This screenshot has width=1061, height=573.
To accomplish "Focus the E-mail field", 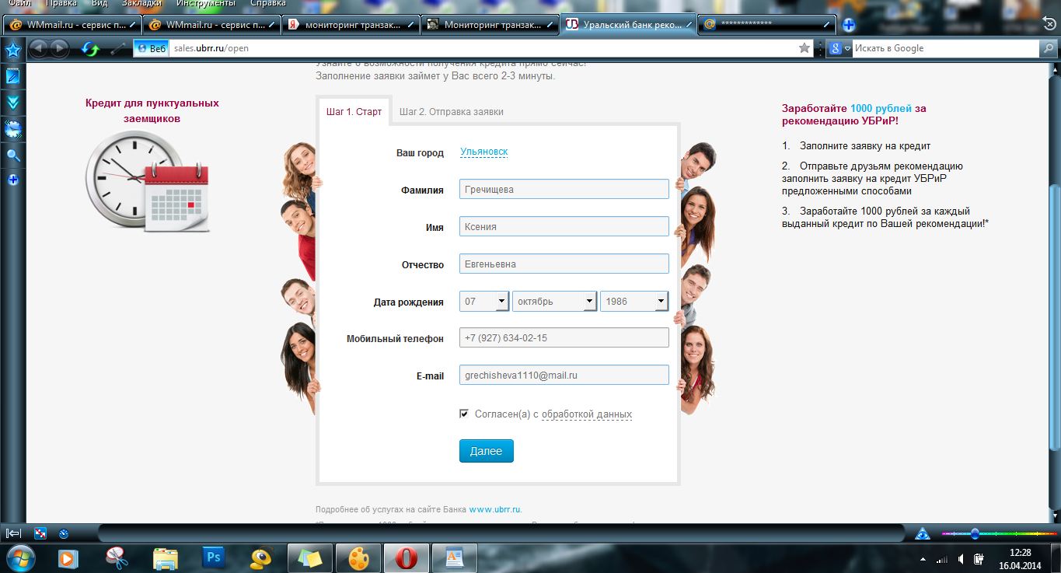I will 564,376.
